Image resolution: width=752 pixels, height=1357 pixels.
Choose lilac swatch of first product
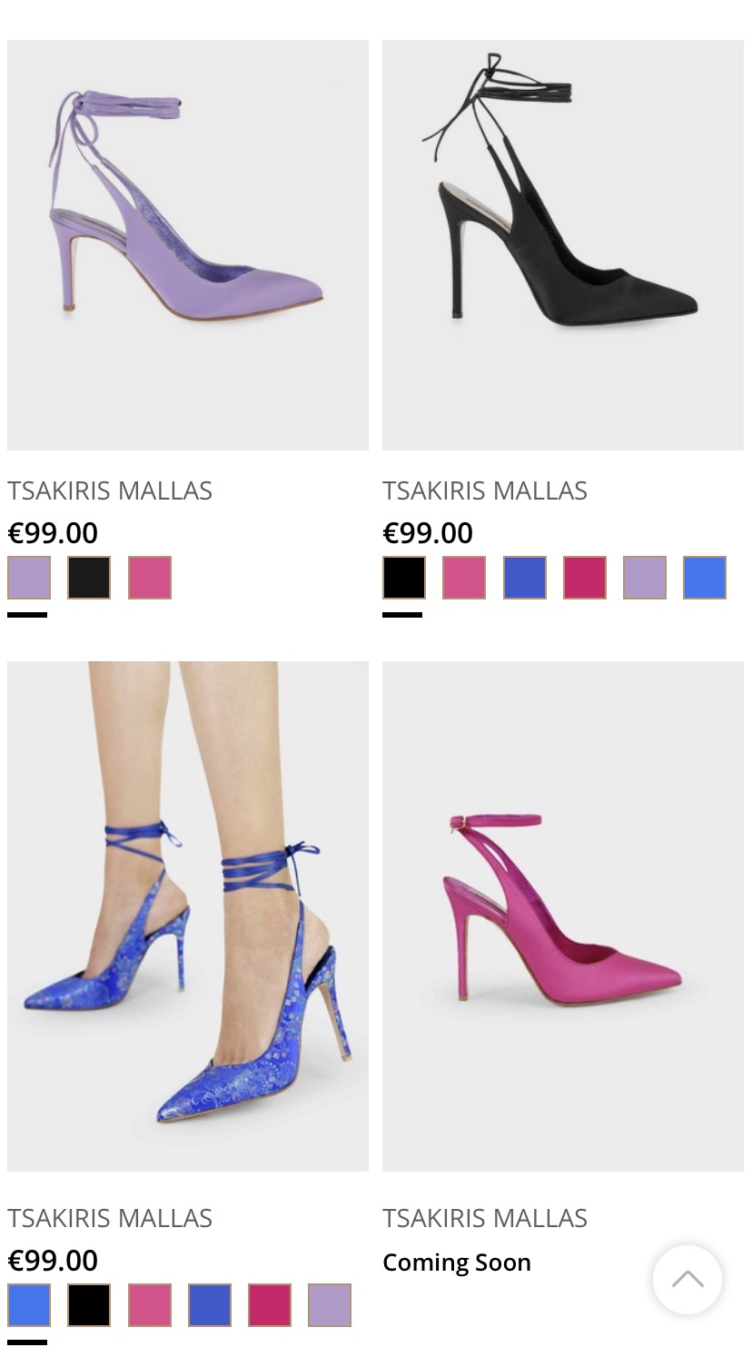(x=29, y=578)
